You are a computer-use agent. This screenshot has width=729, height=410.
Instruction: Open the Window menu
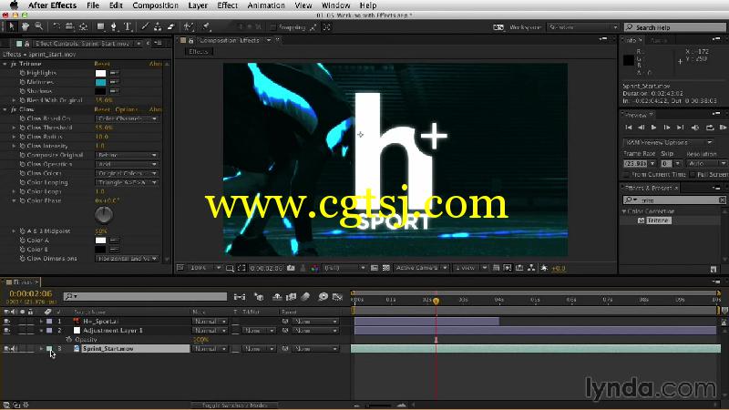[335, 5]
